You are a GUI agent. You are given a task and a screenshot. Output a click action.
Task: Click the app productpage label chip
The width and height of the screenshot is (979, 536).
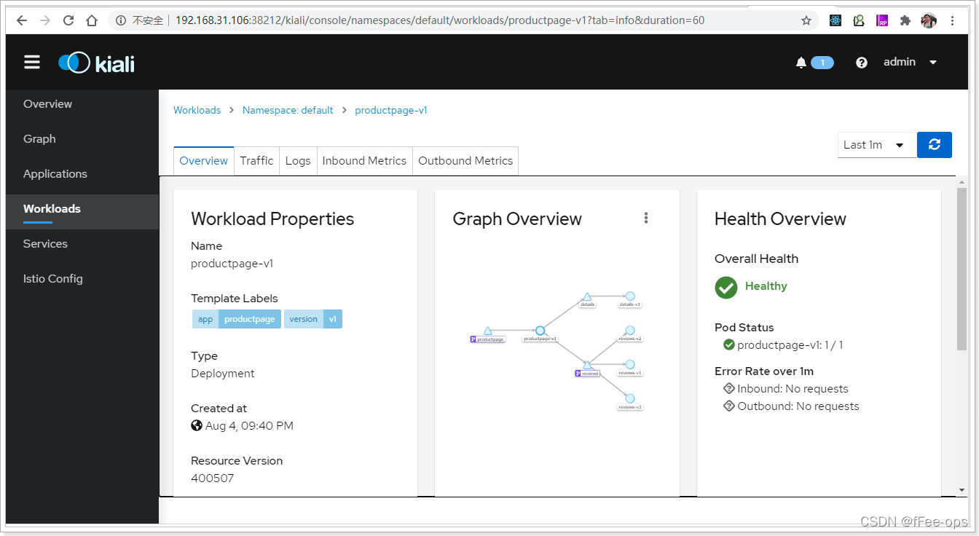click(237, 319)
